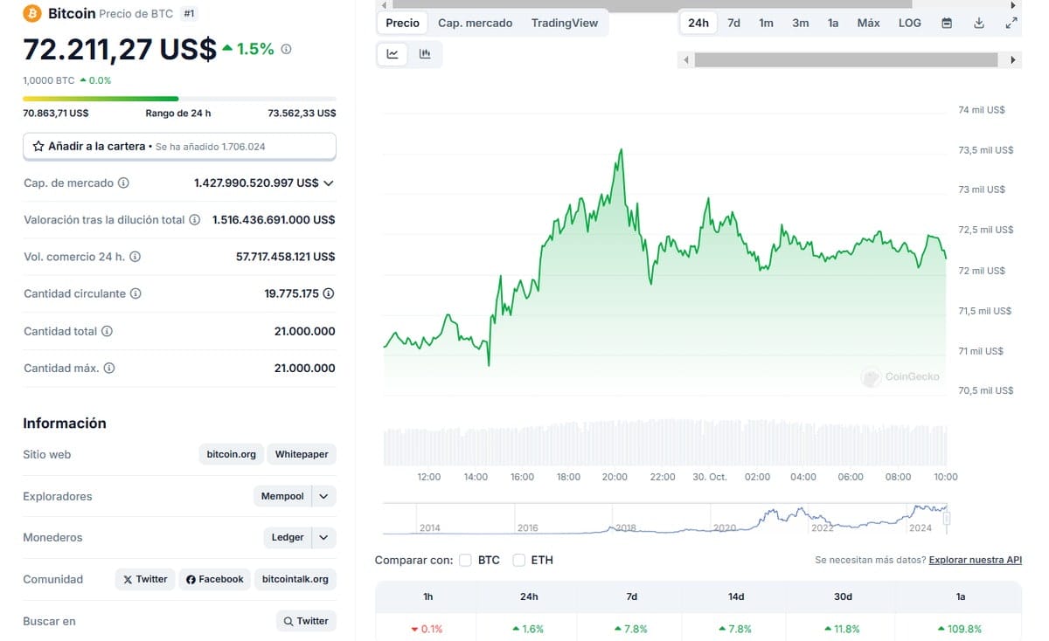
Task: Click info icon beside 19.775.175 value
Action: point(329,294)
